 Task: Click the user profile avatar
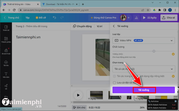point(123,18)
